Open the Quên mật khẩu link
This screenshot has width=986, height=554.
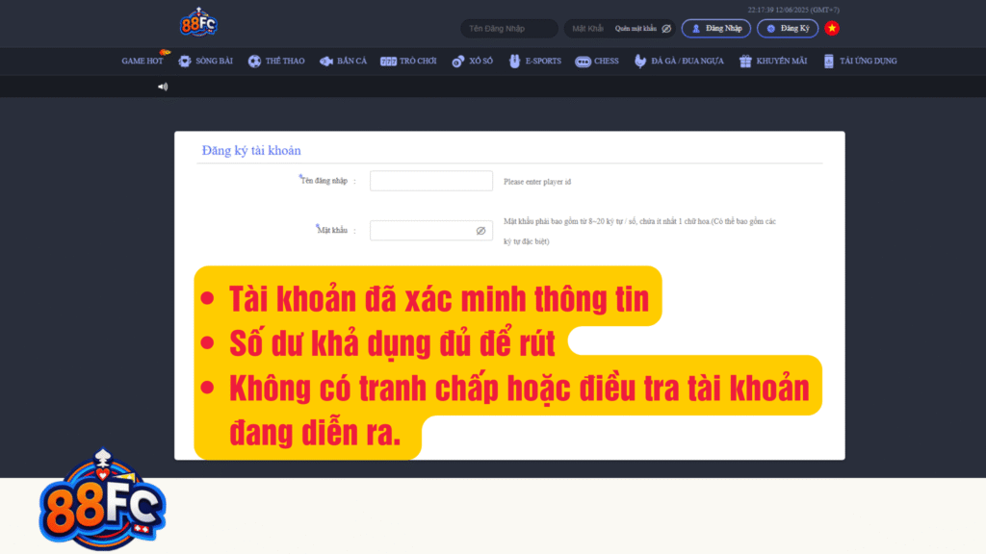635,28
